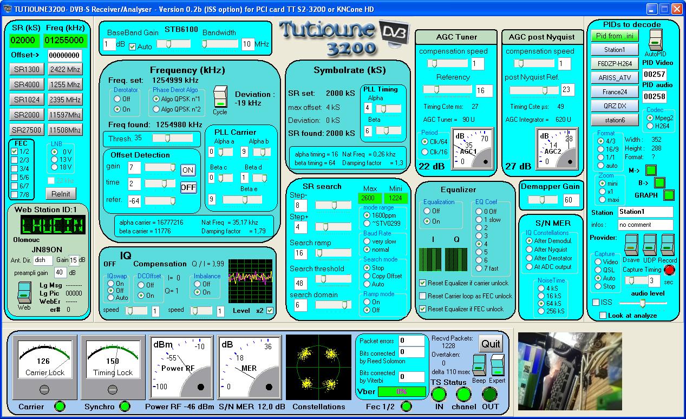Screen dimensions: 686x419
Task: Click the 2422 Mhz frequency preset
Action: point(65,69)
